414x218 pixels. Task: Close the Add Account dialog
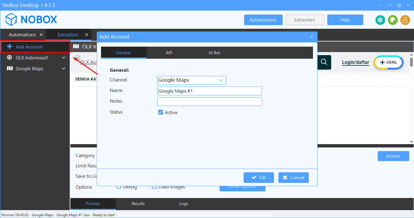tap(311, 37)
